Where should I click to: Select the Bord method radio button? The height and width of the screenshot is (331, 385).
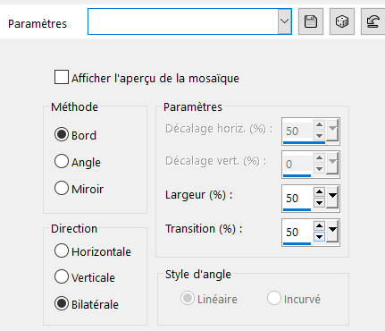click(62, 134)
